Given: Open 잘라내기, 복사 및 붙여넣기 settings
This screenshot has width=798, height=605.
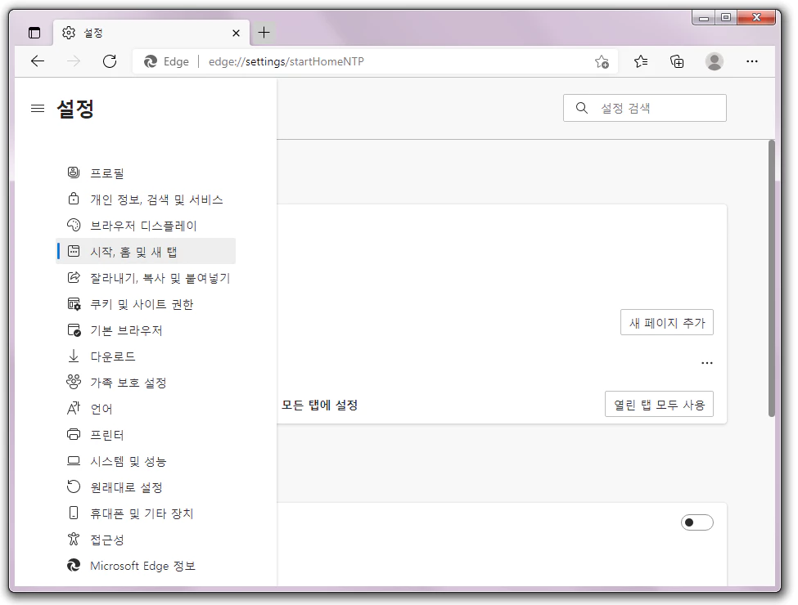Looking at the screenshot, I should (146, 278).
